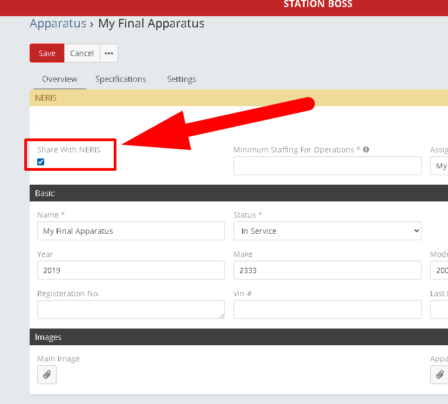This screenshot has width=448, height=404.
Task: Go back via the Apparatus breadcrumb link
Action: click(x=58, y=24)
